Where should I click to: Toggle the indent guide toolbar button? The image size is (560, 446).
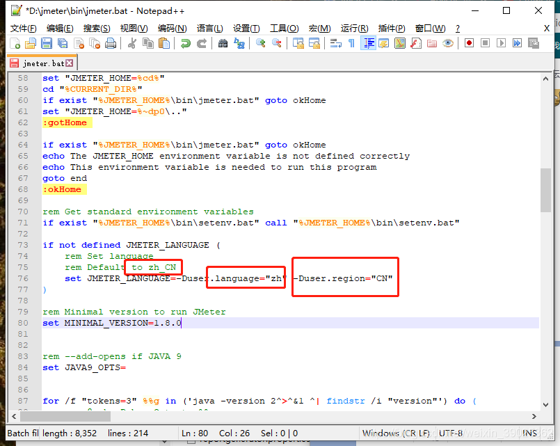[368, 44]
